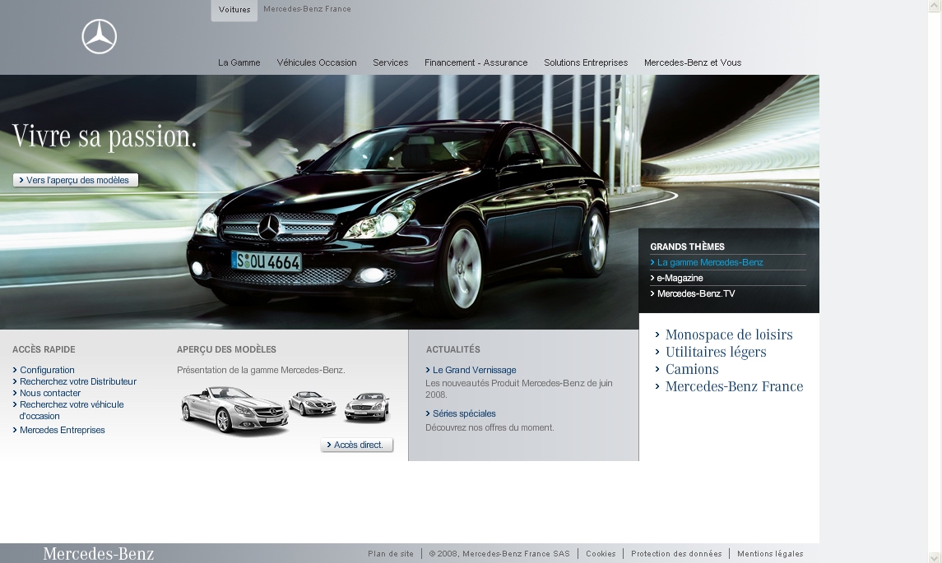Open Mercedes-Benz.TV
The height and width of the screenshot is (563, 942).
pos(694,293)
